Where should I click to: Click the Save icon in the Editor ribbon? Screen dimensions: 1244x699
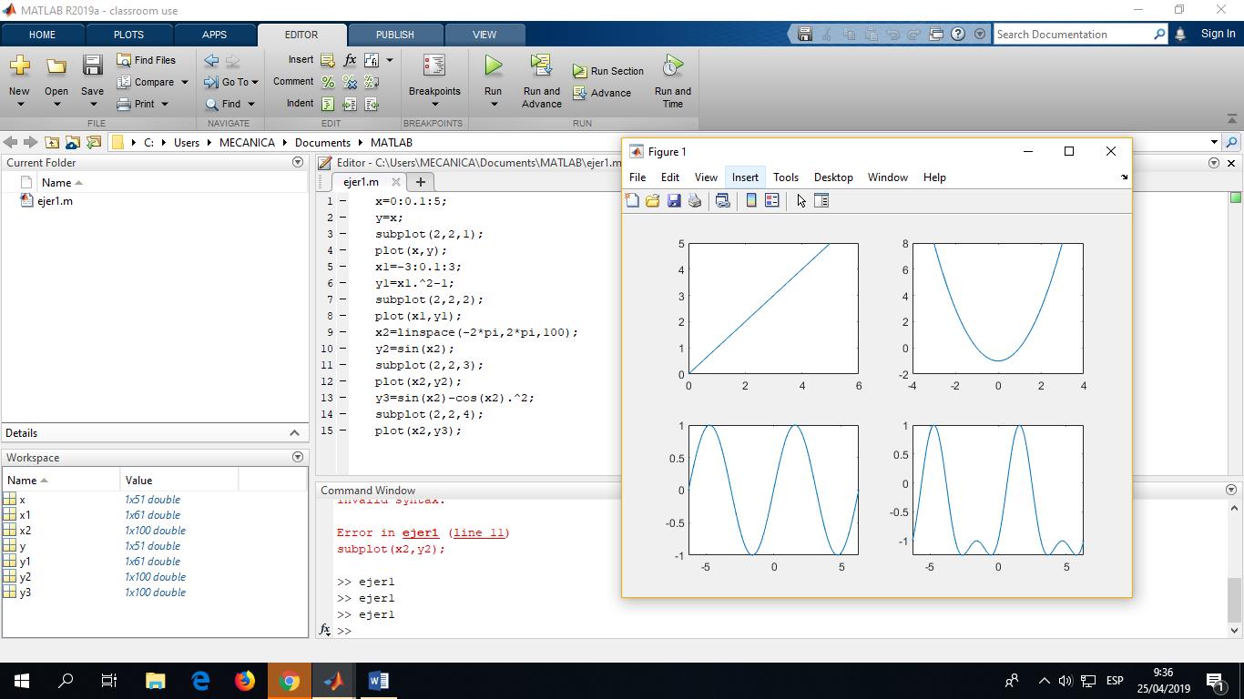92,66
